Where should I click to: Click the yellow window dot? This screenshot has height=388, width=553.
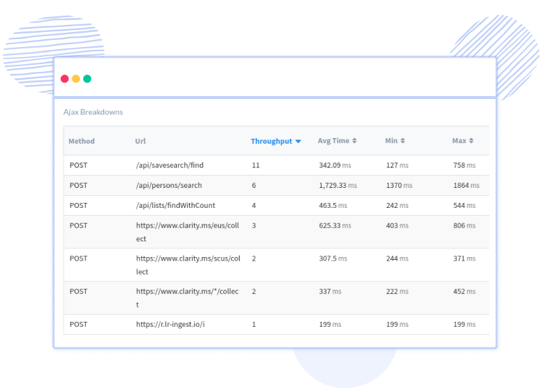76,78
